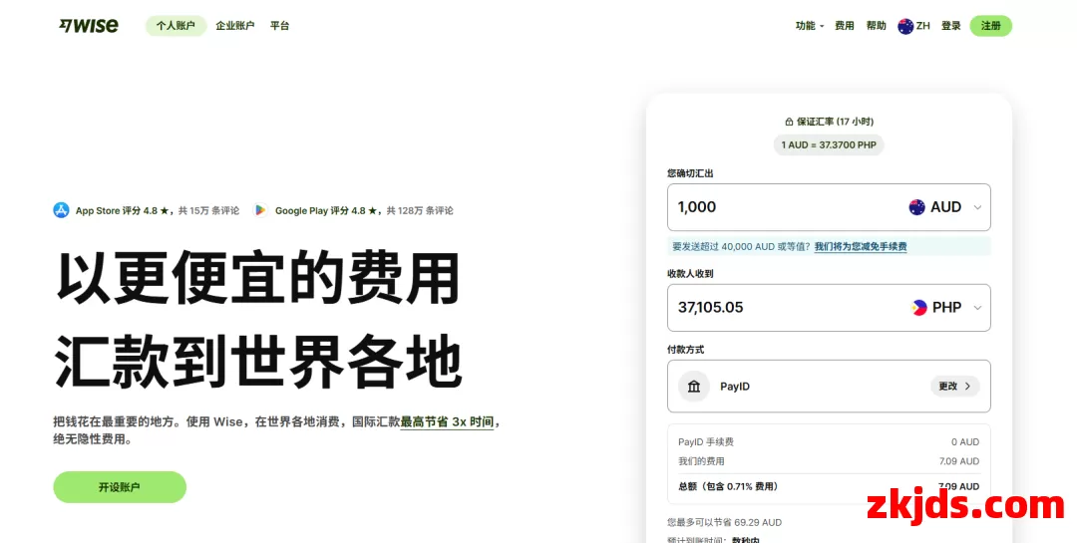Image resolution: width=1077 pixels, height=543 pixels.
Task: Click the 更改 payment method button
Action: click(x=954, y=386)
